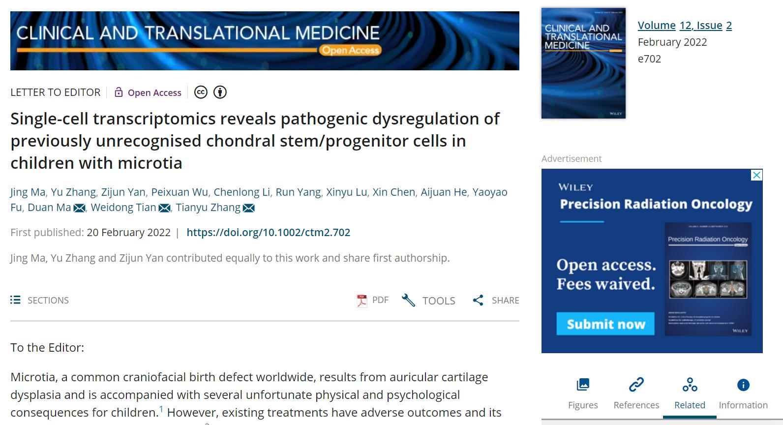The height and width of the screenshot is (425, 783).
Task: Select the Related tab
Action: point(690,394)
